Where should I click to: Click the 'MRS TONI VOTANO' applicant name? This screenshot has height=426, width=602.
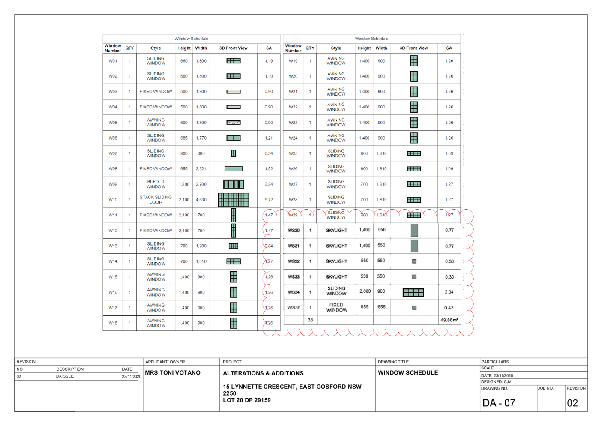point(173,373)
